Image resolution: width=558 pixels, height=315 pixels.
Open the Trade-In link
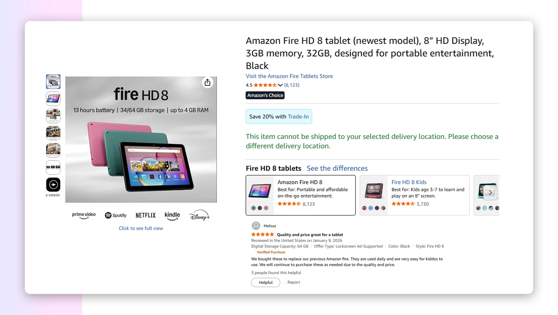point(298,117)
